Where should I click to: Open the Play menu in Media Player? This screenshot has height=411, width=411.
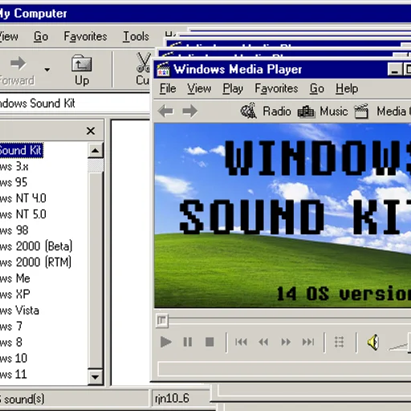233,88
